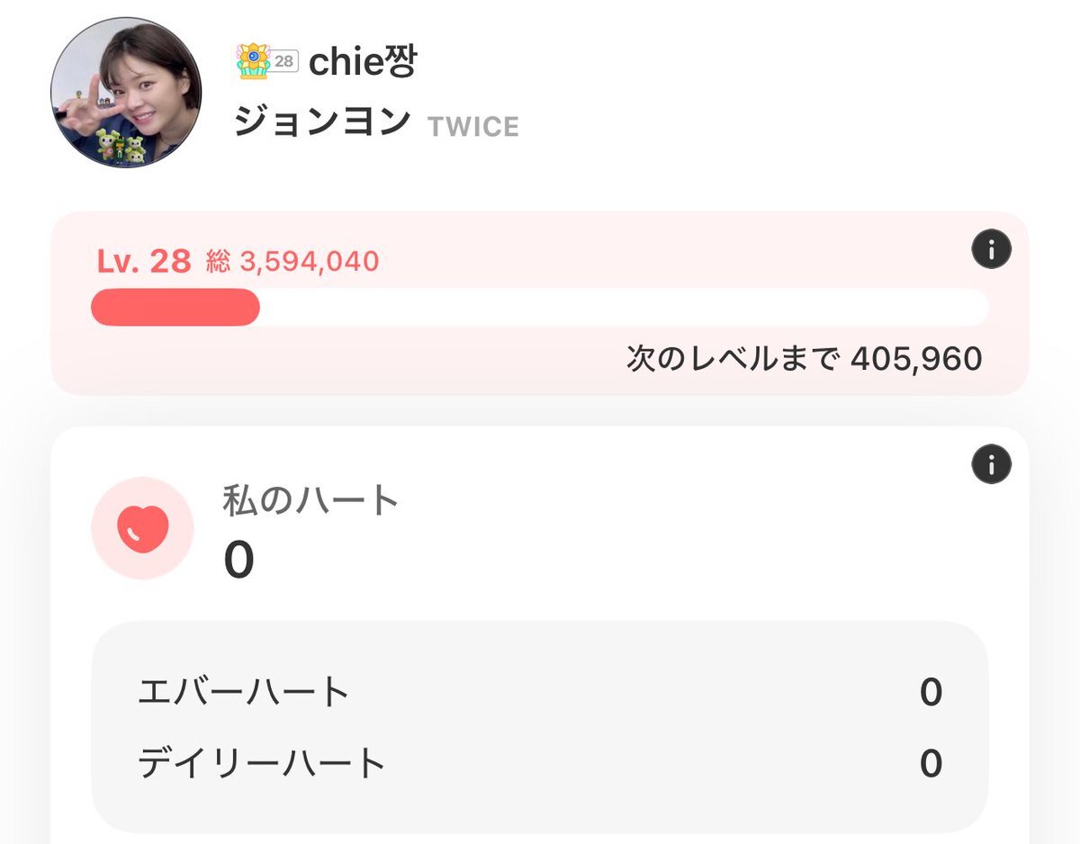Tap the red heart icon
1080x844 pixels.
click(142, 528)
